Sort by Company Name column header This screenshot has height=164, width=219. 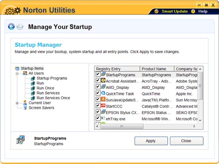point(186,69)
